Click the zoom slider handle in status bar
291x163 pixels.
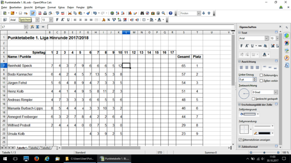[x=264, y=153]
